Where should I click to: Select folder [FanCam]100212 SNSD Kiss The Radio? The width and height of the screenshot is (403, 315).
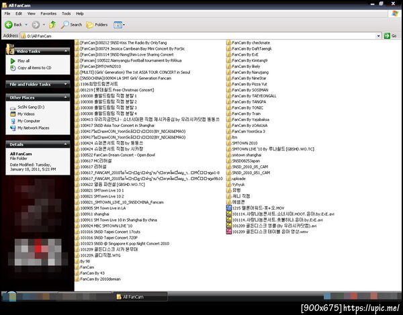click(x=121, y=43)
